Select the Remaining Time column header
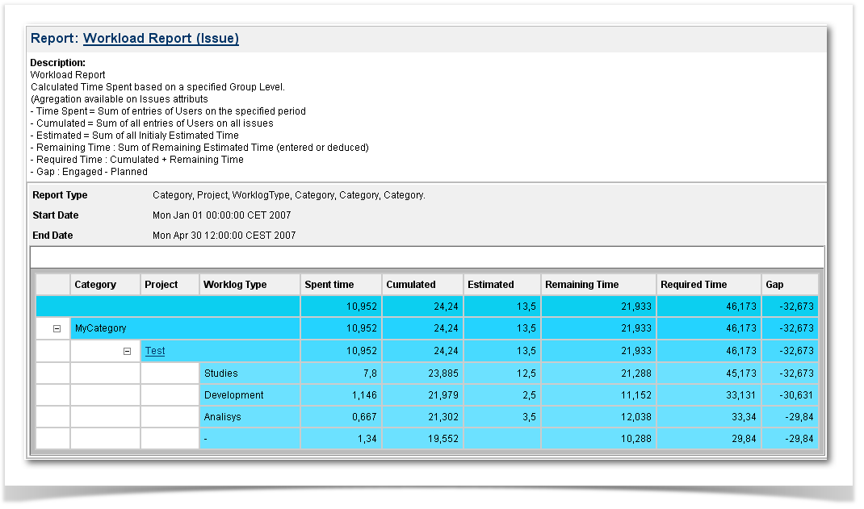 [582, 285]
